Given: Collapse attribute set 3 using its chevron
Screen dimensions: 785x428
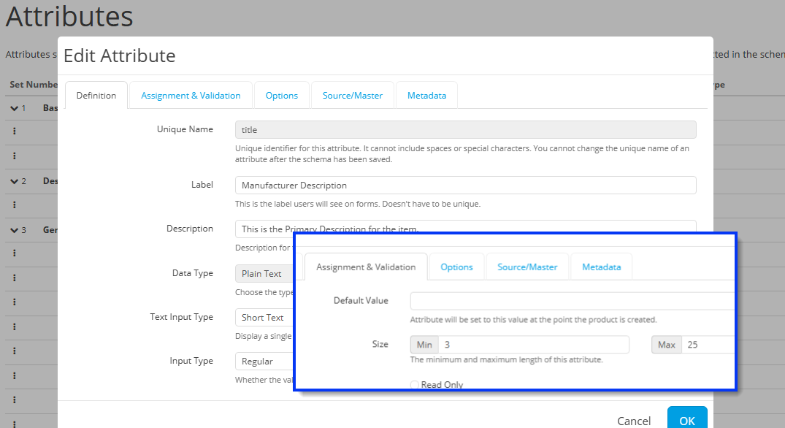Looking at the screenshot, I should 14,230.
